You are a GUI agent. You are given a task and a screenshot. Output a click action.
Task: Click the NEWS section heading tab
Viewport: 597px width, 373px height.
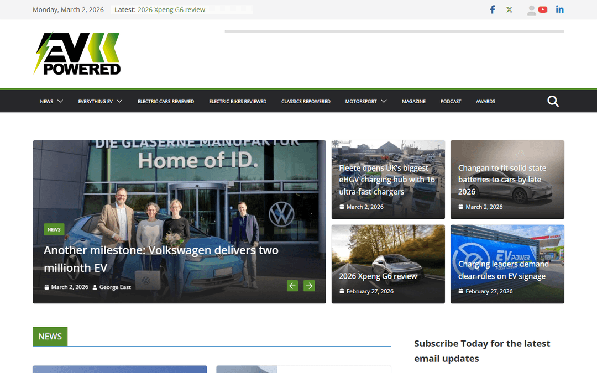click(50, 337)
